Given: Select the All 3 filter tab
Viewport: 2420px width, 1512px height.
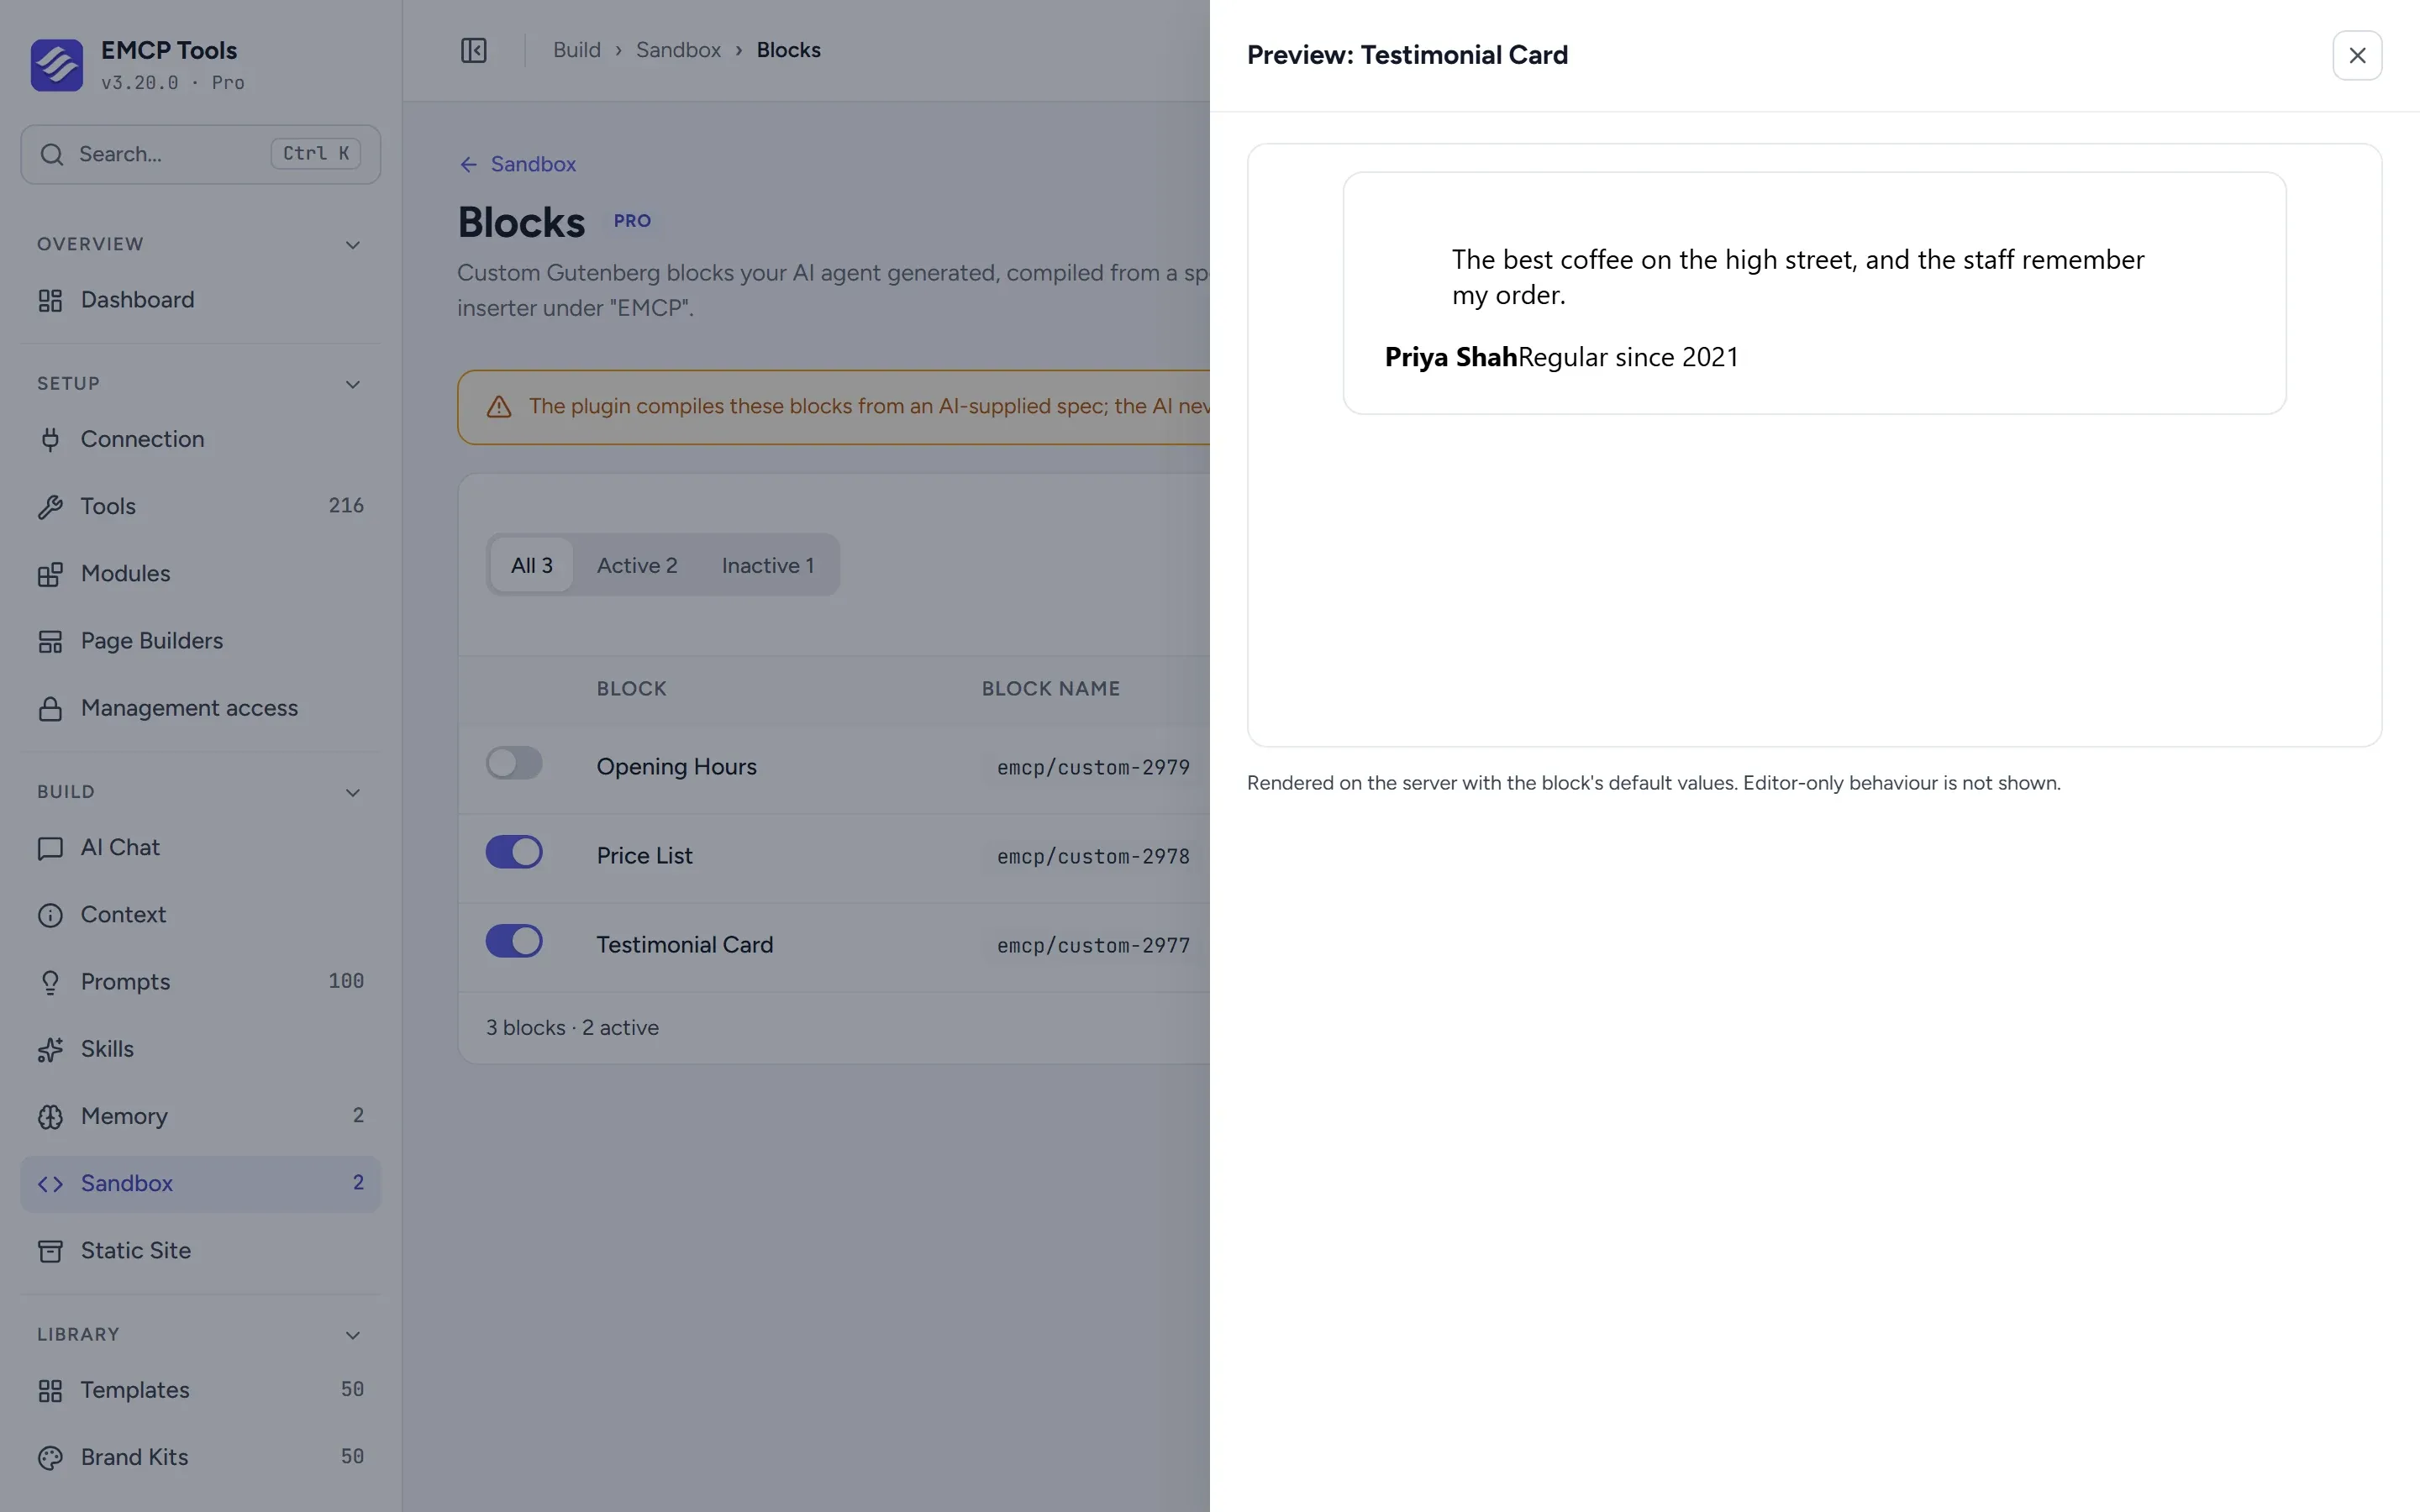Looking at the screenshot, I should coord(532,565).
